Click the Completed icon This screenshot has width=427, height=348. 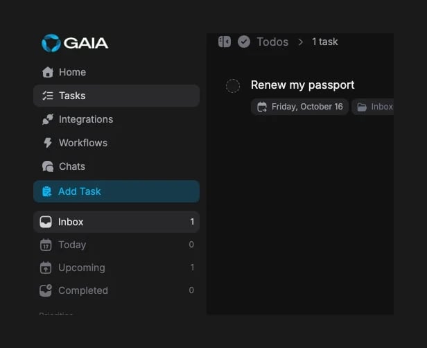click(46, 290)
